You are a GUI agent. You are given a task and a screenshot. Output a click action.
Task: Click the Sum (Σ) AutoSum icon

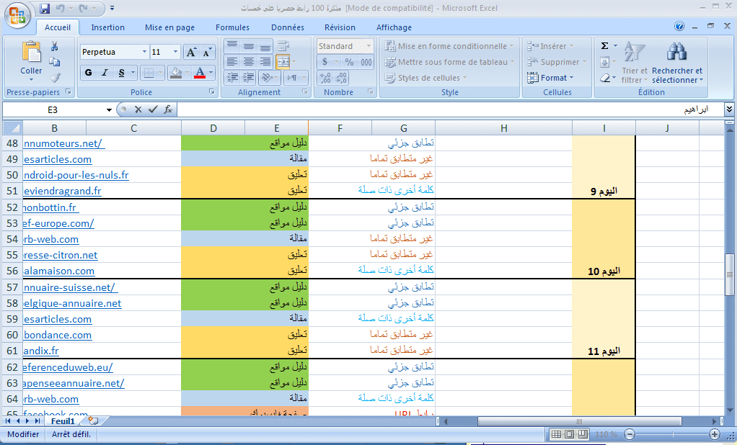604,46
